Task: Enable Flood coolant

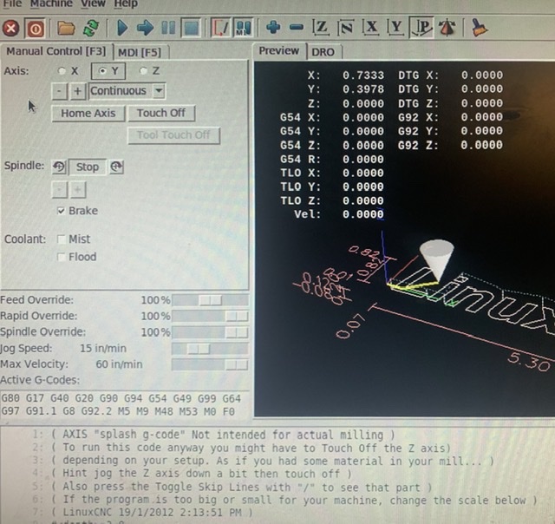Action: click(x=62, y=257)
